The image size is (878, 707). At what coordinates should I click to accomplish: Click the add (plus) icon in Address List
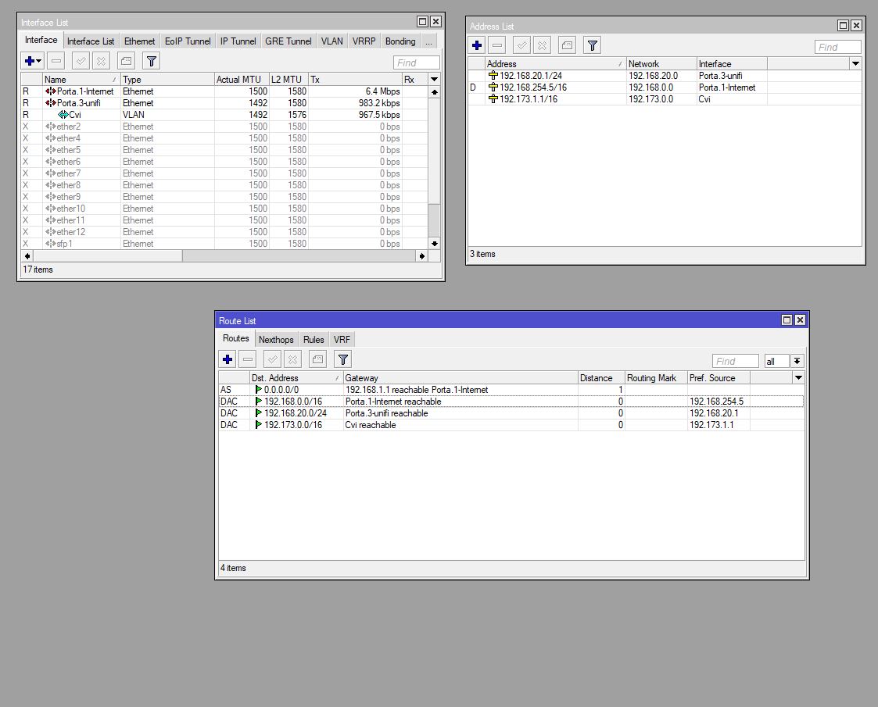click(x=477, y=46)
